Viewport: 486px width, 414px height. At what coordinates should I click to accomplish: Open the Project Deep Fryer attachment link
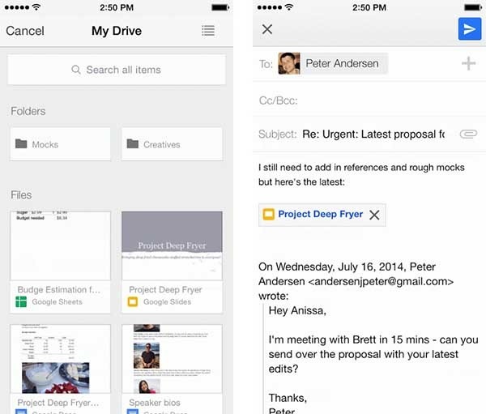pyautogui.click(x=320, y=215)
